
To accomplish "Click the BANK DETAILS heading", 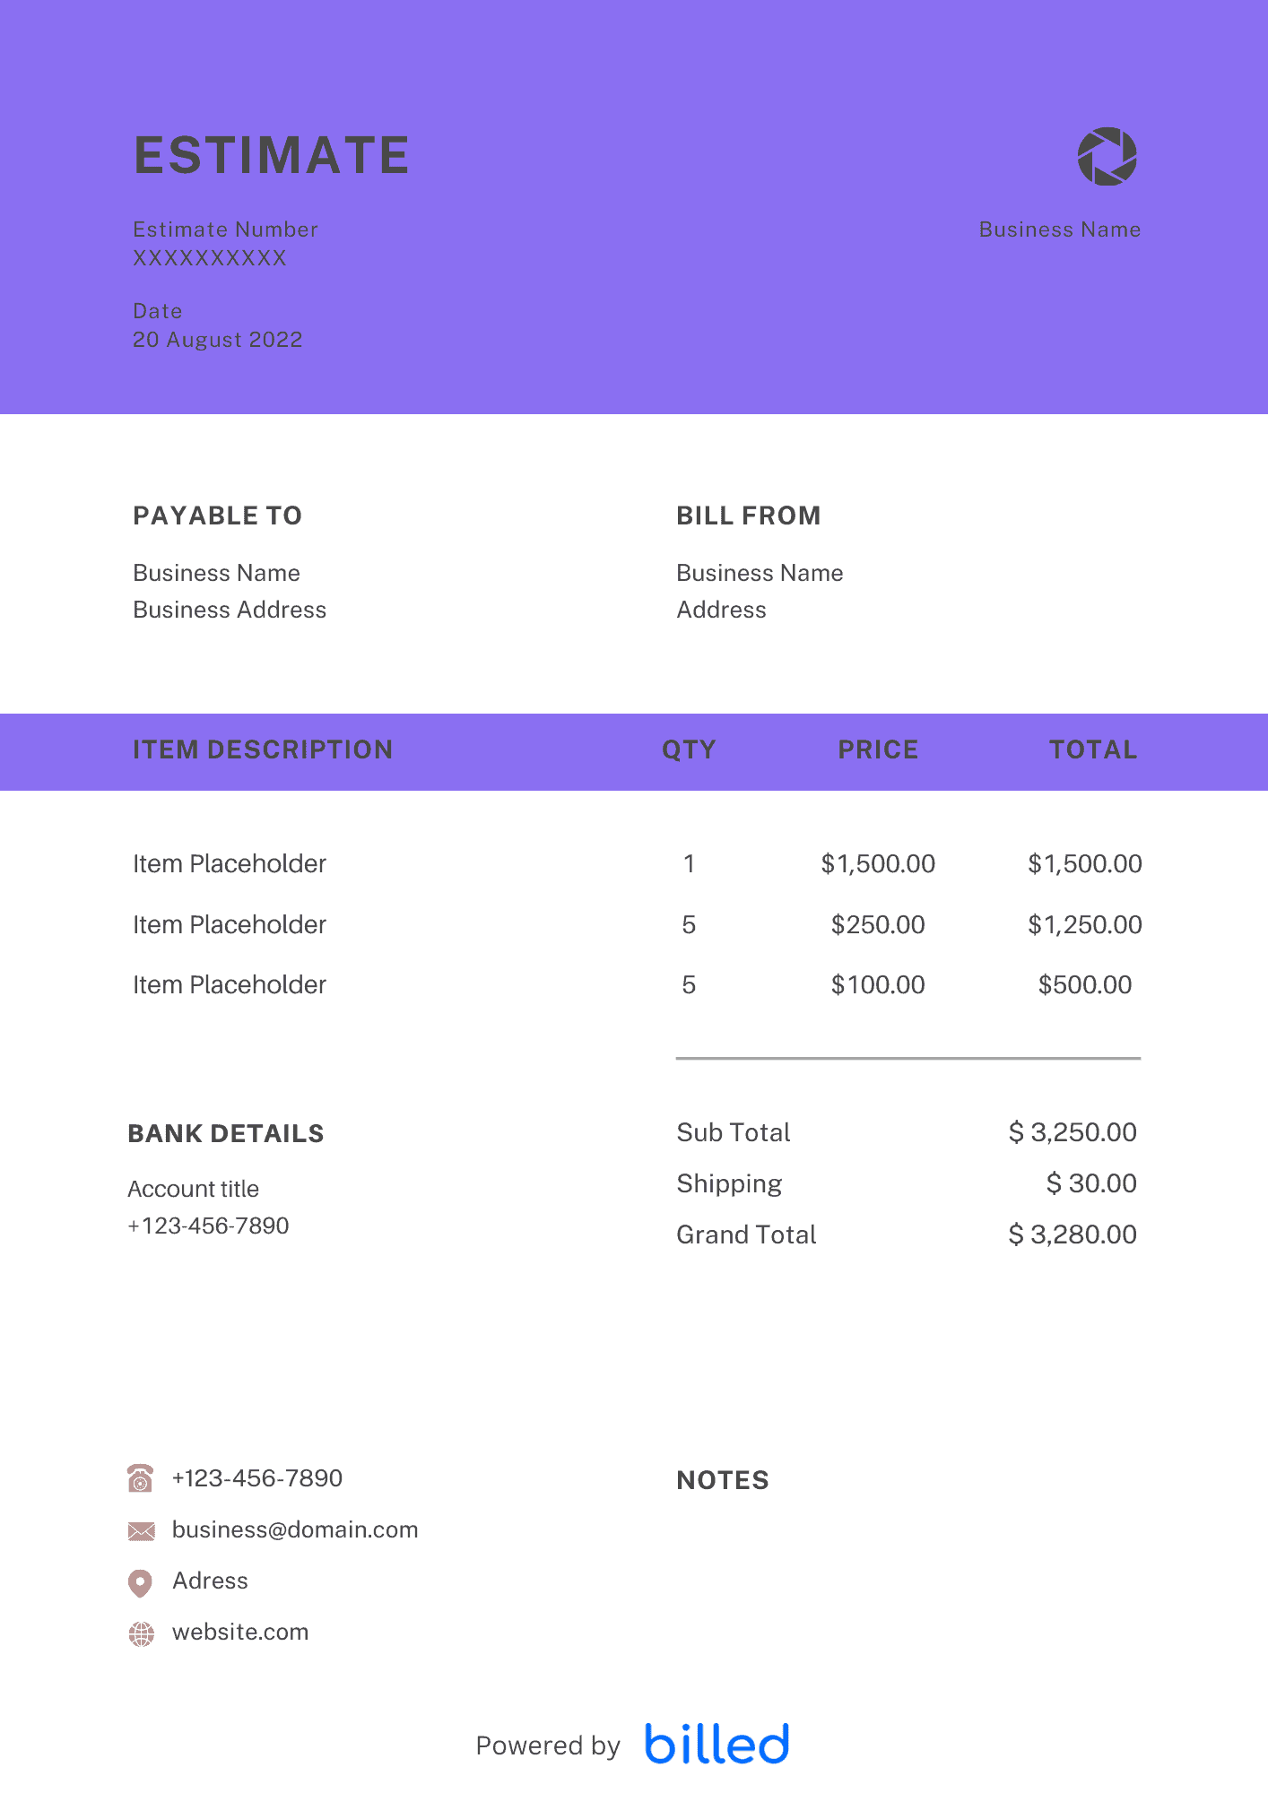I will click(226, 1133).
